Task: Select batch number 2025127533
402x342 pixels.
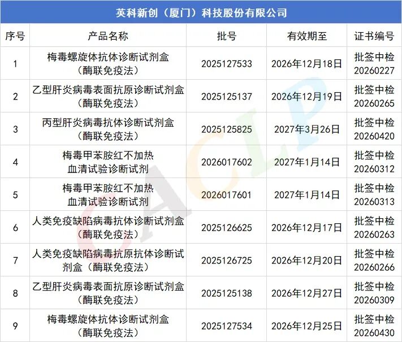Action: (x=227, y=64)
